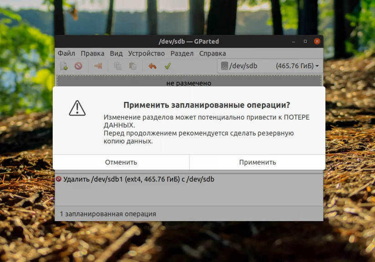Open the /dev/sdb device selector dropdown
Screen dimensions: 375x262
(317, 65)
